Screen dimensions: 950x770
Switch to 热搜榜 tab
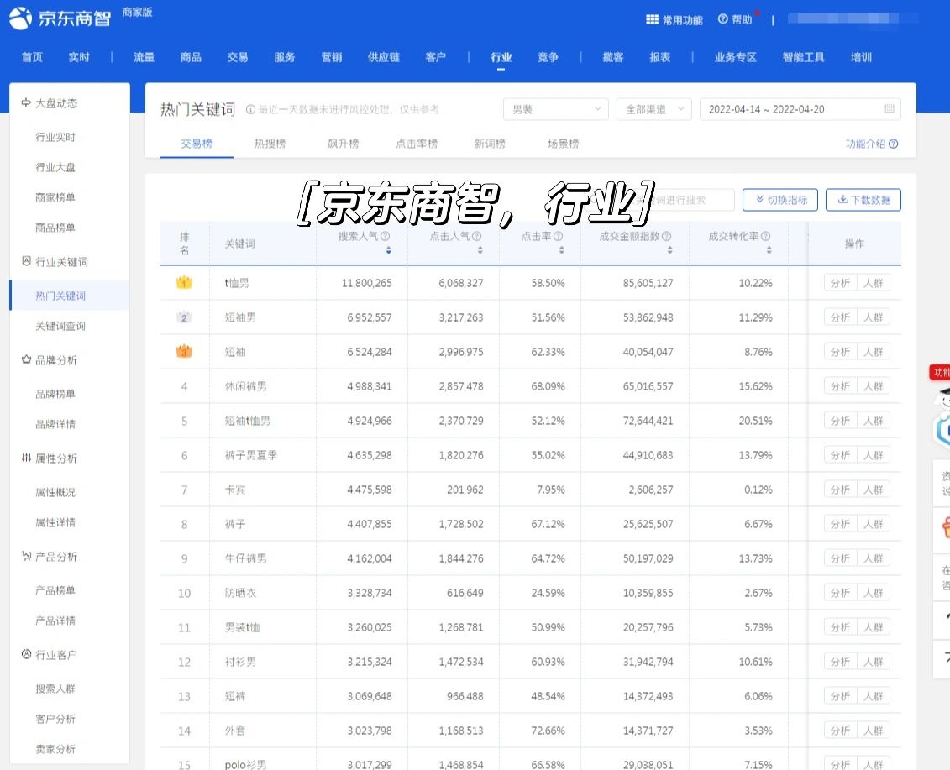[270, 144]
